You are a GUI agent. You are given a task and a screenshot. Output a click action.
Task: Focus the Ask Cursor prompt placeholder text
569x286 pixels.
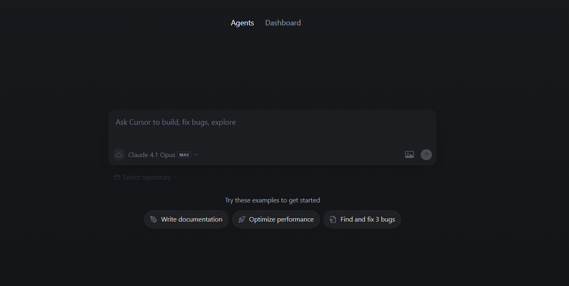176,122
